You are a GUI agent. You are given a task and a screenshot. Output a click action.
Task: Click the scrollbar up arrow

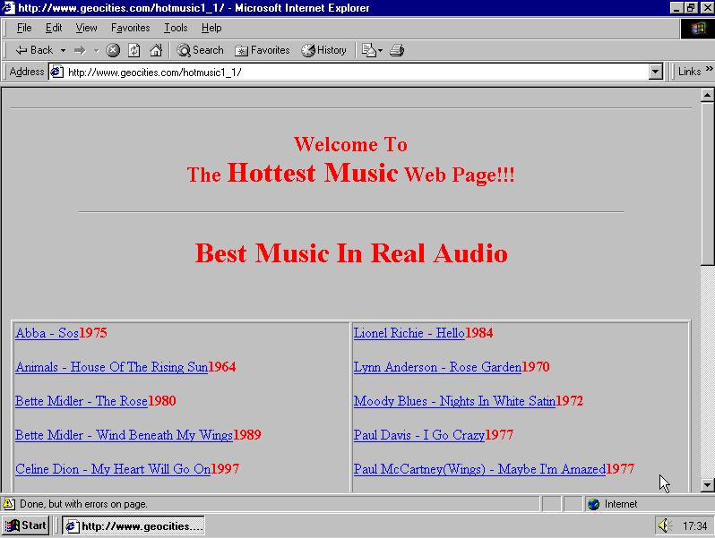[707, 95]
